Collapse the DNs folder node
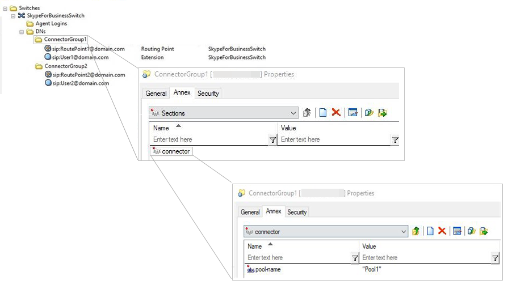The width and height of the screenshot is (508, 293). 22,32
